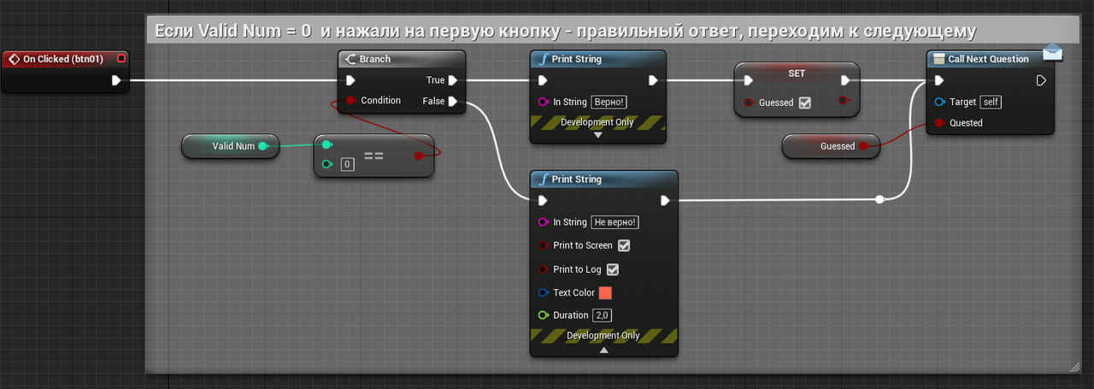1094x389 pixels.
Task: Edit the Duration value 2,0
Action: coord(603,315)
